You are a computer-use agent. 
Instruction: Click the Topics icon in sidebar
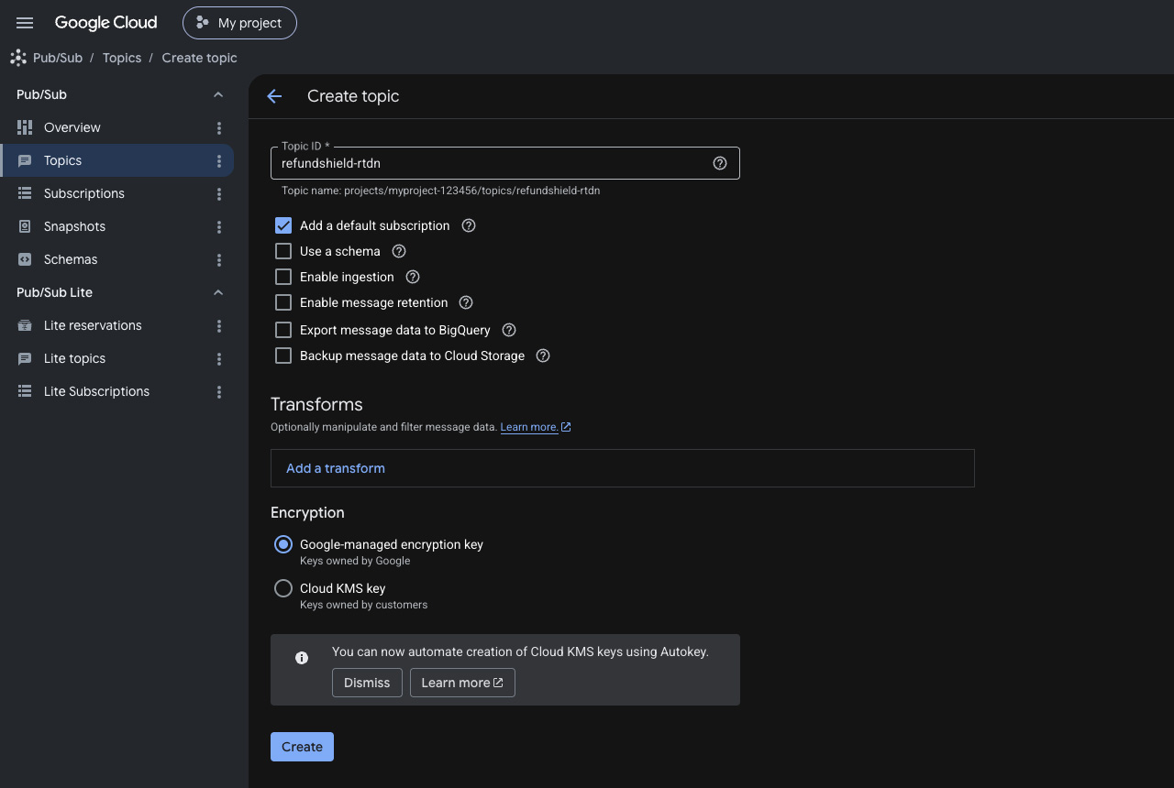(25, 160)
